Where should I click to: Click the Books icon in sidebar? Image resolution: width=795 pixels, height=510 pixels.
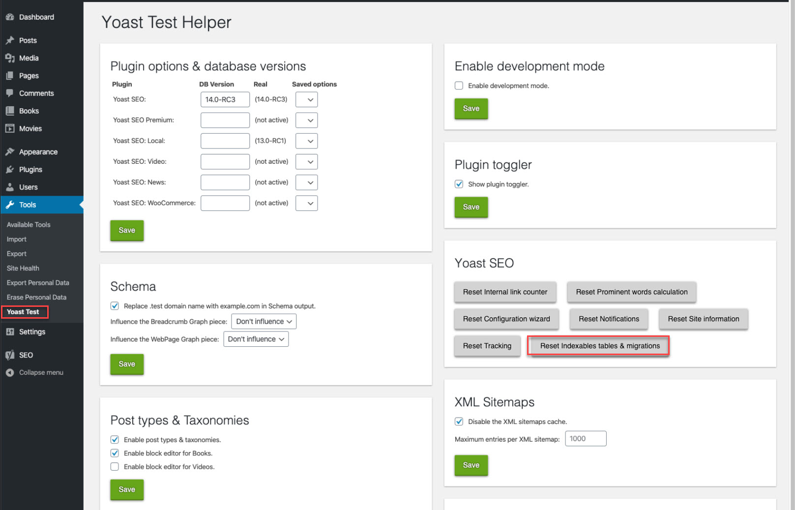point(10,111)
